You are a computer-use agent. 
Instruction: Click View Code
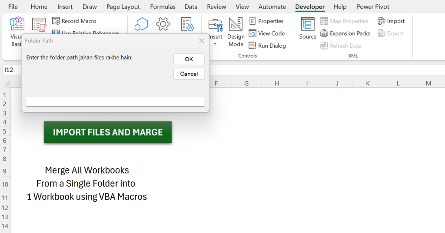click(267, 33)
